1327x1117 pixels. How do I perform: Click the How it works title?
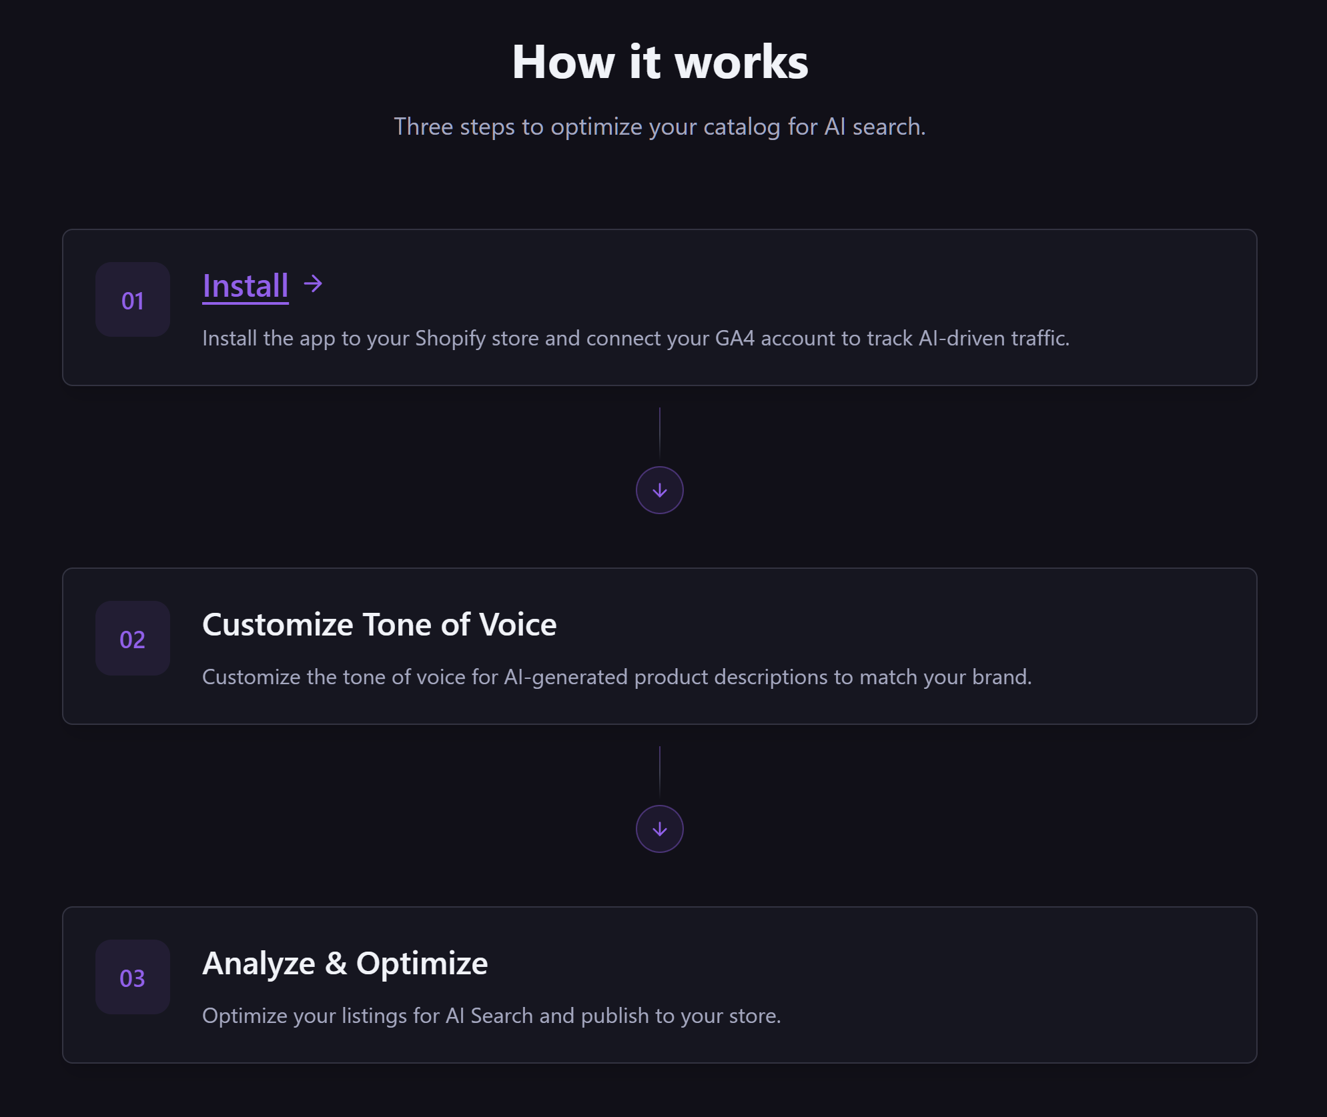pos(660,61)
